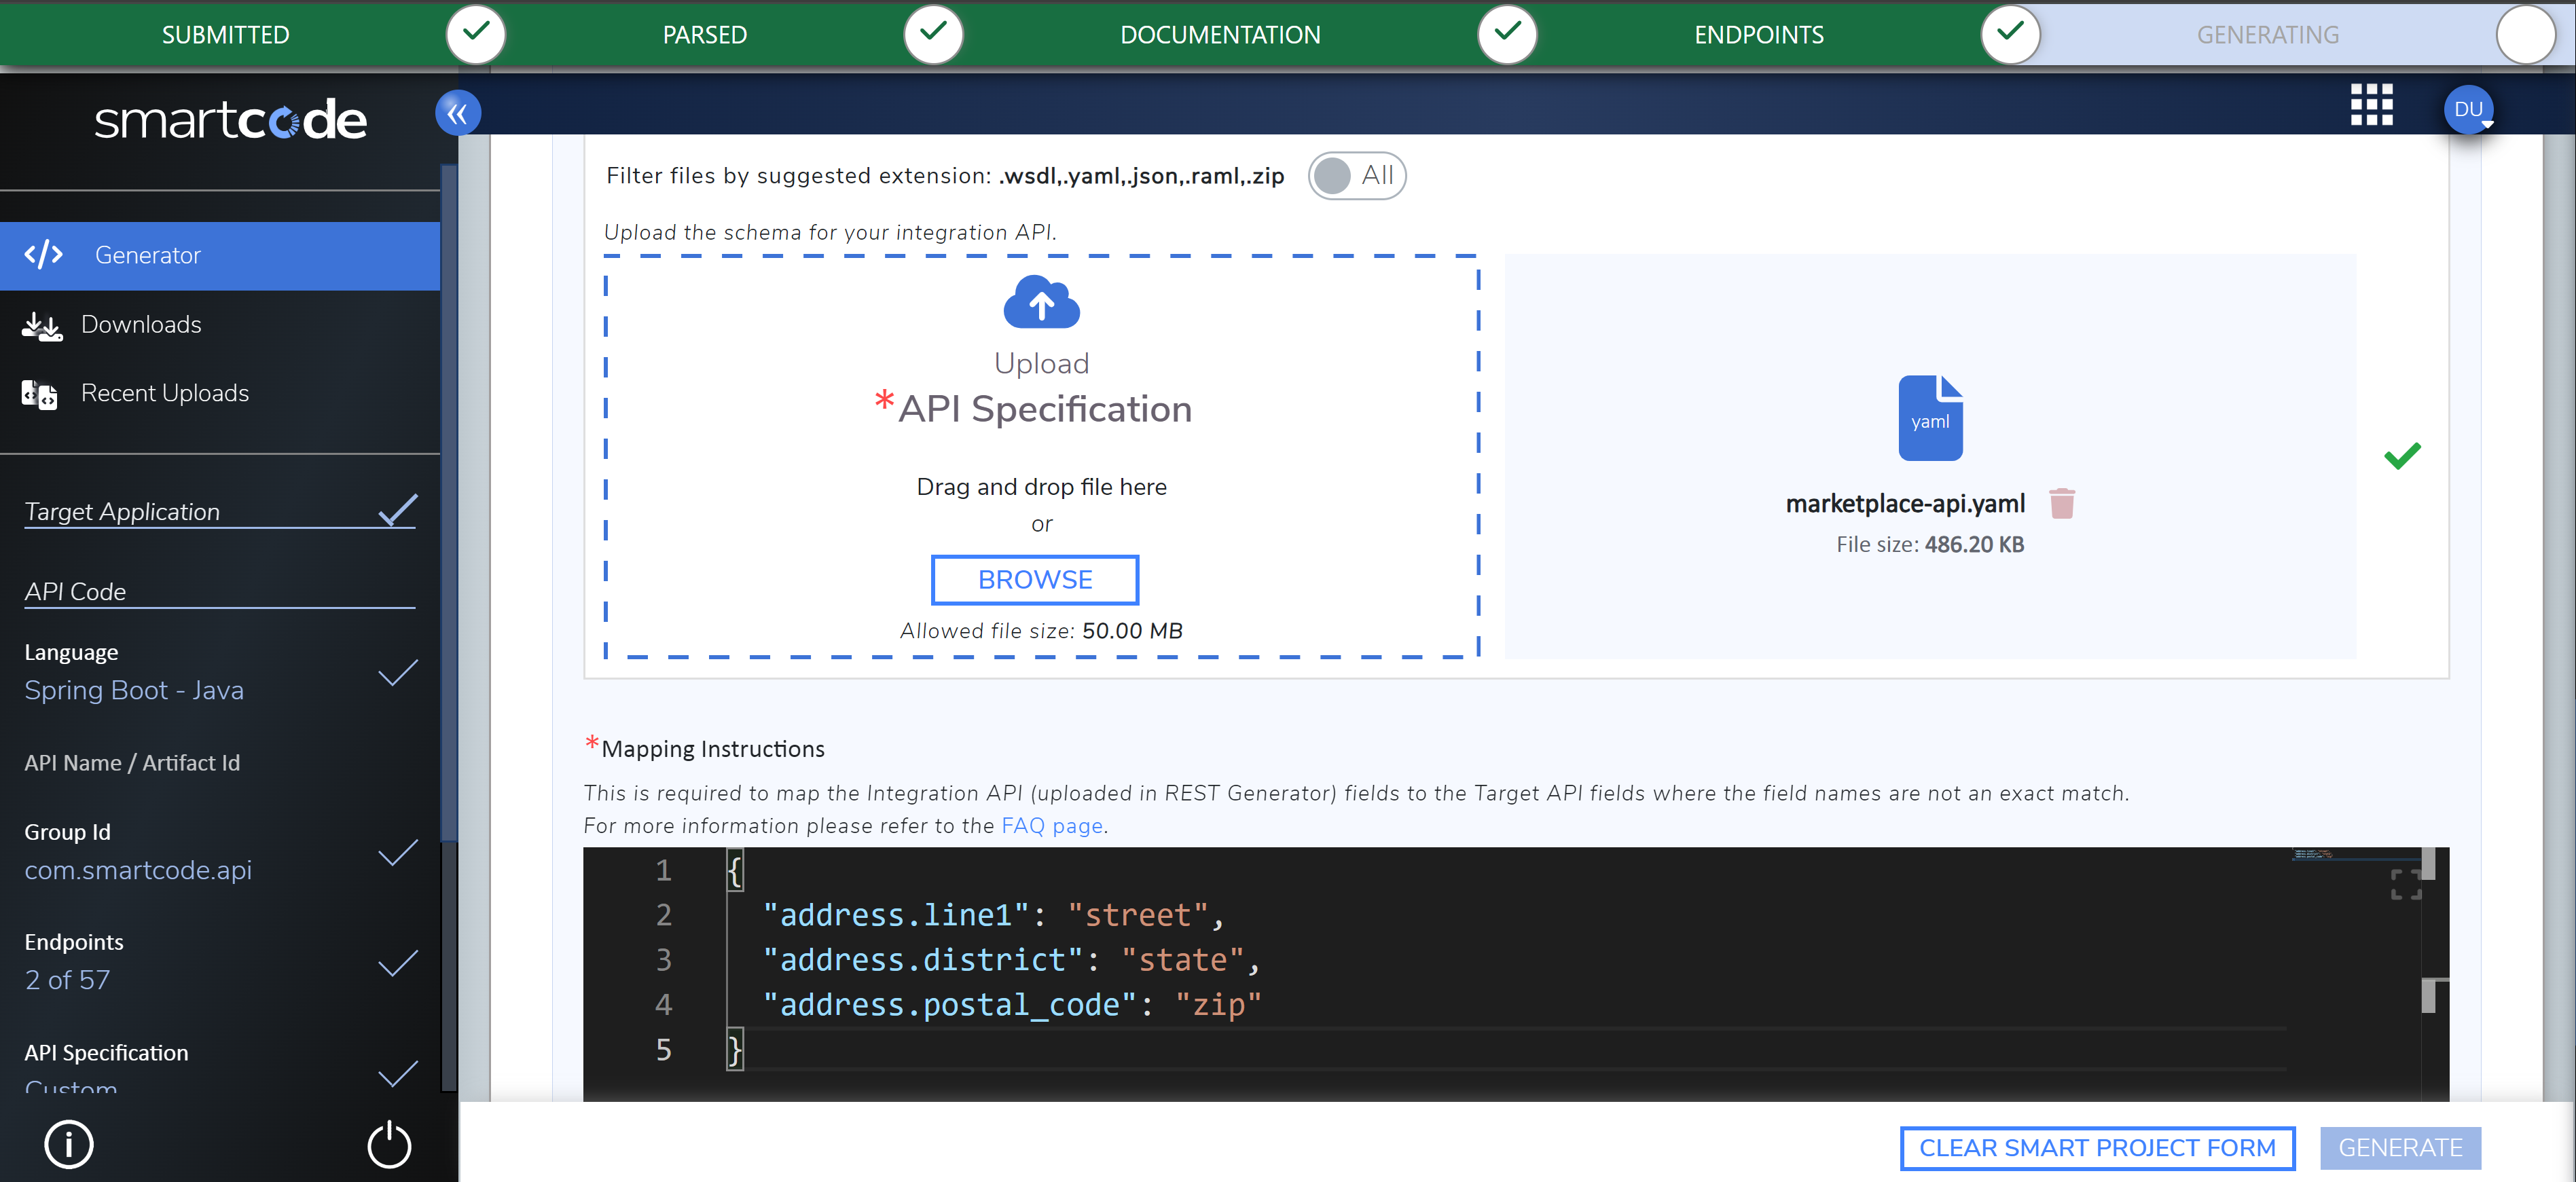Image resolution: width=2576 pixels, height=1182 pixels.
Task: Click the Language row checkmark
Action: [398, 673]
